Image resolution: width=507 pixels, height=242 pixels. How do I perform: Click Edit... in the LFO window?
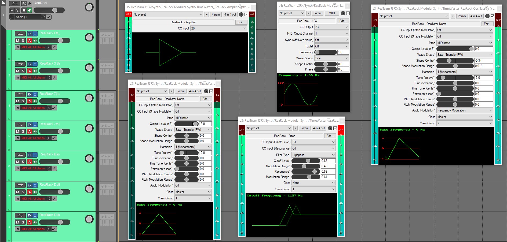coord(343,21)
